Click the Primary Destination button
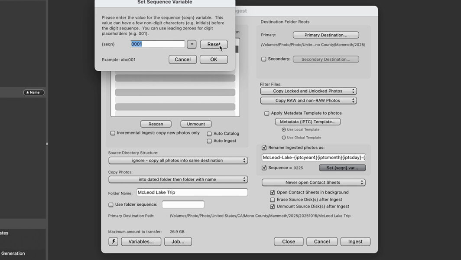 click(325, 35)
